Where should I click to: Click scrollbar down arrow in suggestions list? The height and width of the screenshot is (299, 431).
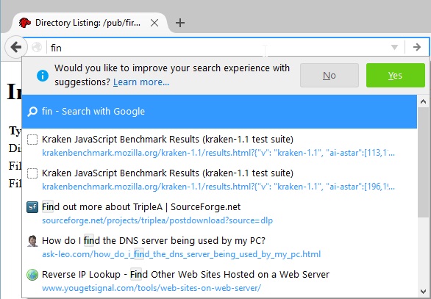click(x=423, y=292)
